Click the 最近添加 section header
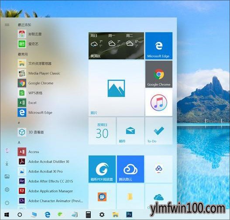This screenshot has height=220, width=230. pyautogui.click(x=24, y=24)
